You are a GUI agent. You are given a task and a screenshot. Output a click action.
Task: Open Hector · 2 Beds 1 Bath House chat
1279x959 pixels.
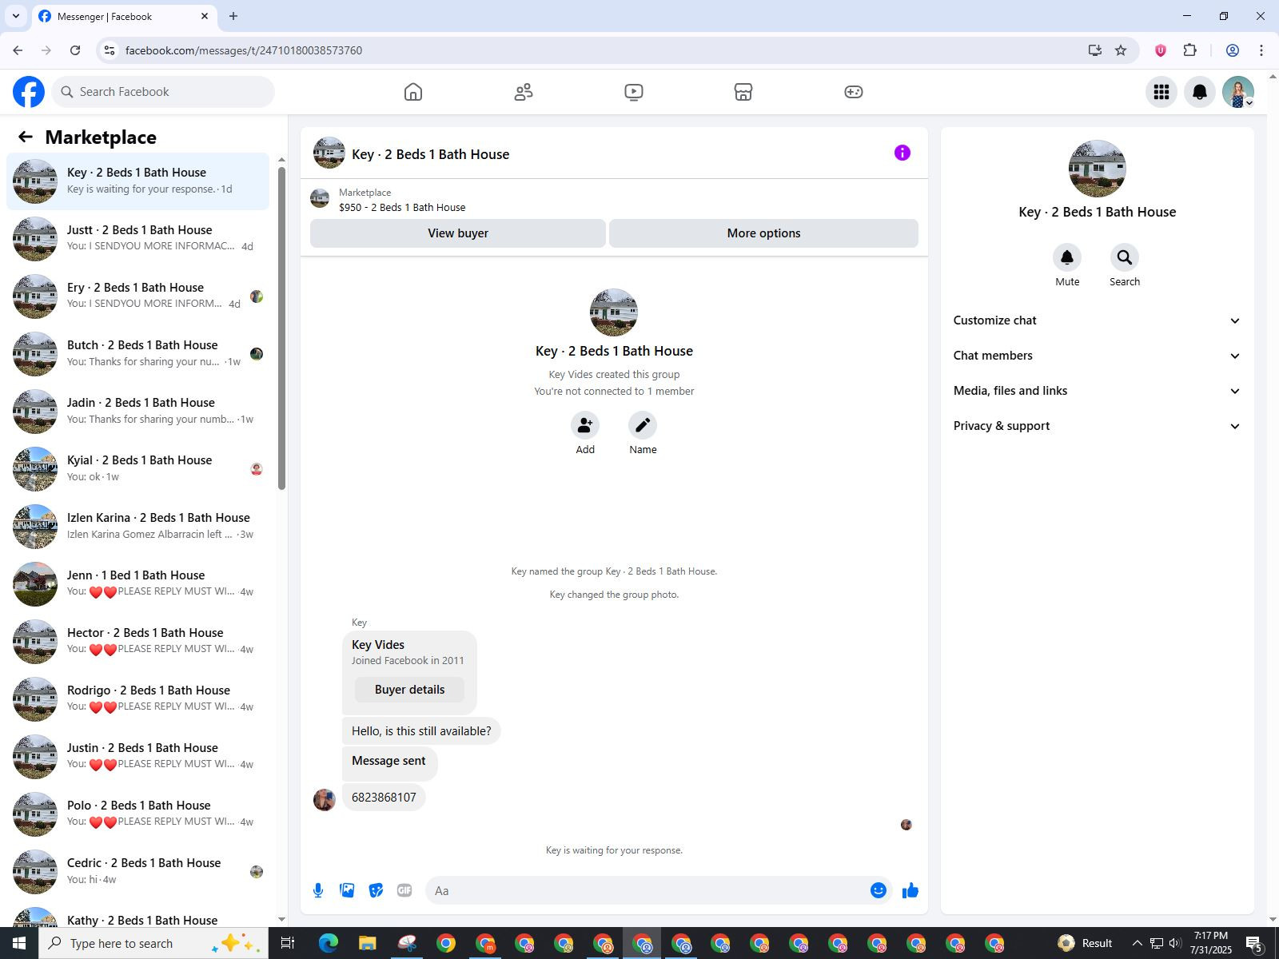point(137,642)
